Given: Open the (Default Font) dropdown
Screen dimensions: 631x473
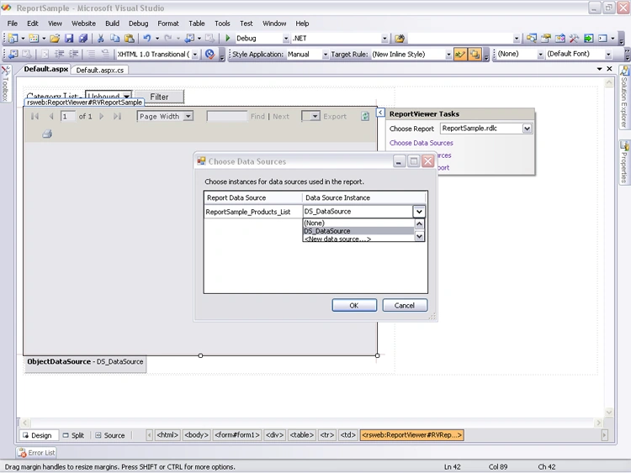Looking at the screenshot, I should [x=608, y=55].
